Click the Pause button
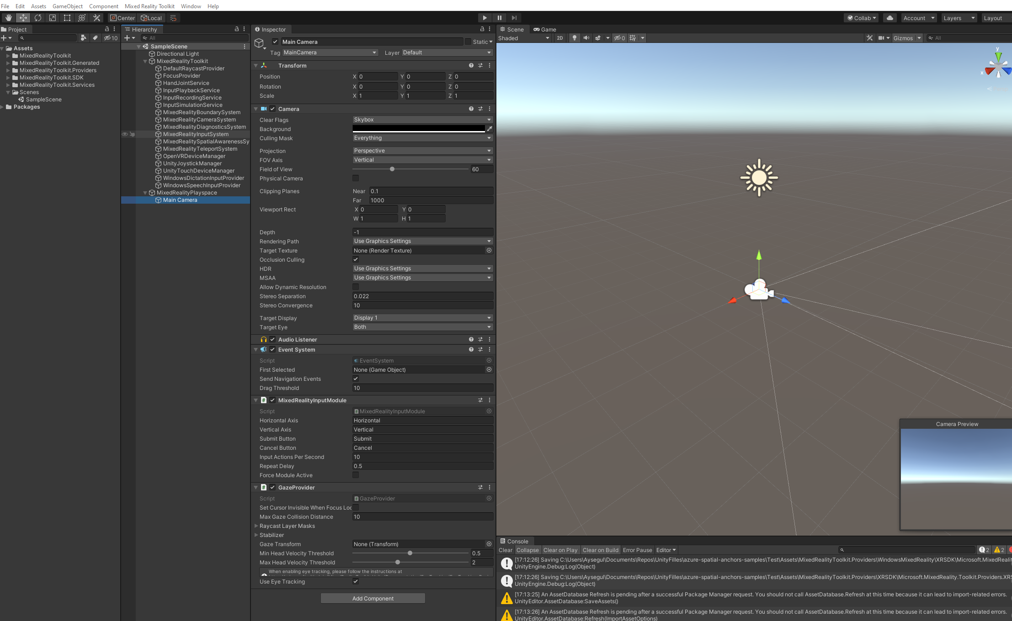The height and width of the screenshot is (621, 1012). click(500, 18)
